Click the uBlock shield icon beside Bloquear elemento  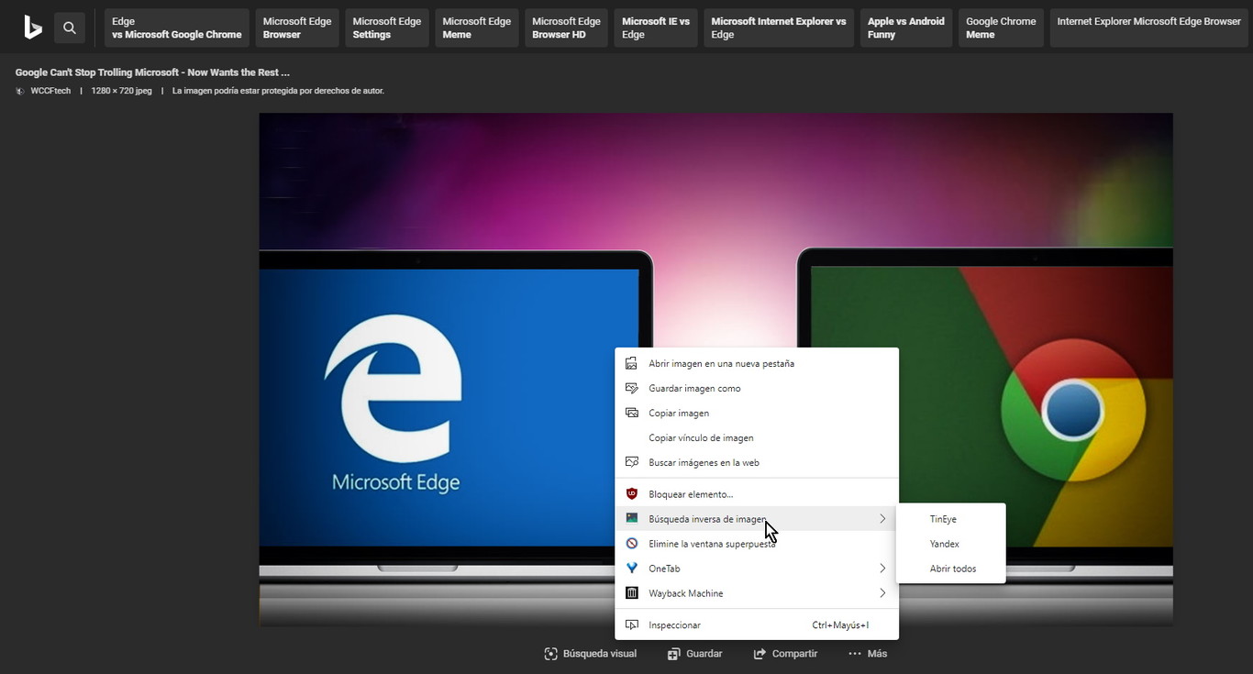[x=631, y=493]
